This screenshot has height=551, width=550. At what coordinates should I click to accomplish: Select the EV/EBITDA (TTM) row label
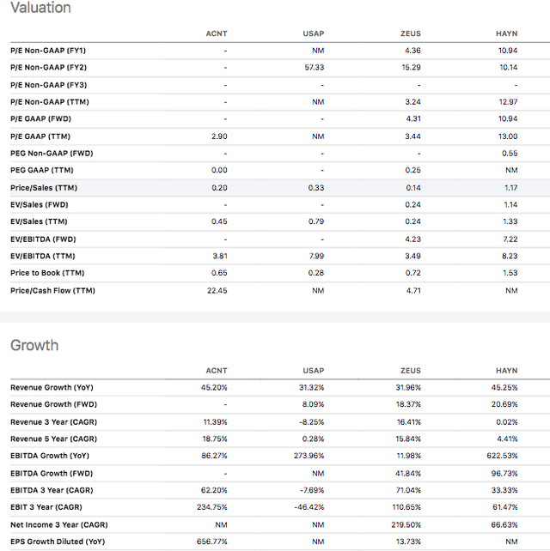[43, 256]
